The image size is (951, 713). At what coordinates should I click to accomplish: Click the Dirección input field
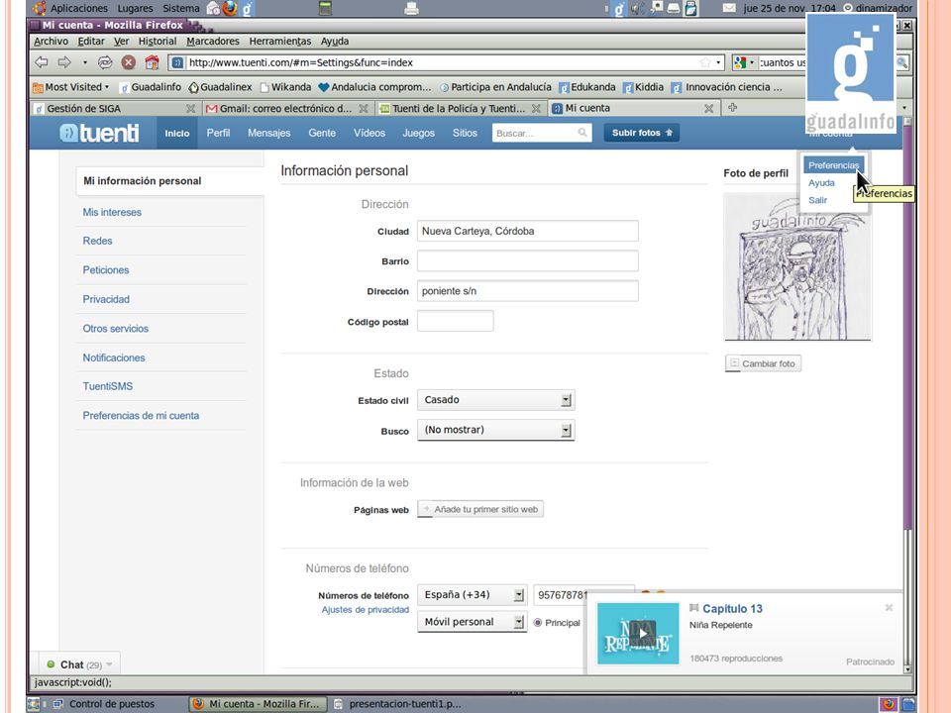528,291
